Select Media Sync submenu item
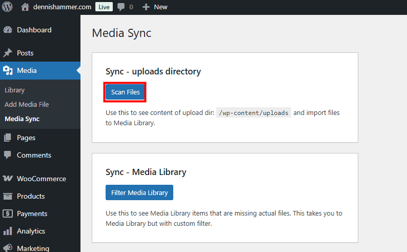This screenshot has width=407, height=252. pos(22,119)
